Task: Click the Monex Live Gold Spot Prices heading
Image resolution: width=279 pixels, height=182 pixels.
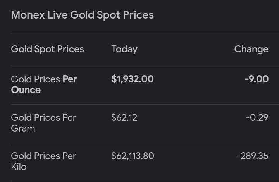Action: click(82, 15)
